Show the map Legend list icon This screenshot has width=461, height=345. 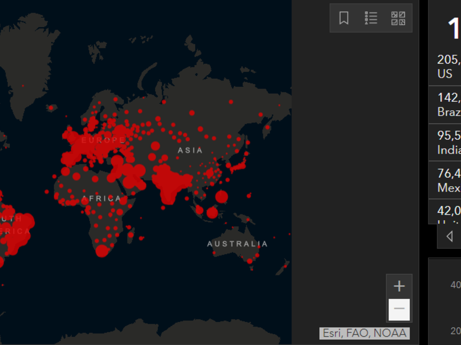pos(371,18)
